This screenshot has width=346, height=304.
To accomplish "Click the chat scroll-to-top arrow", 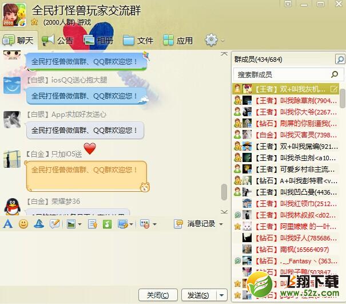I will [x=224, y=54].
